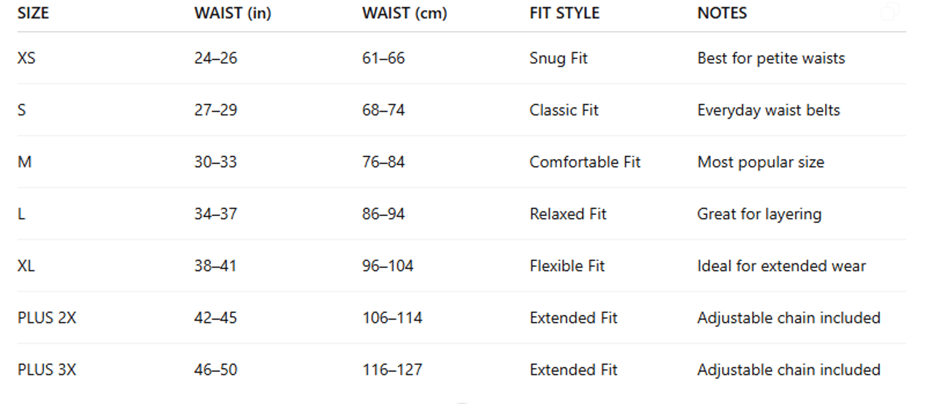Click the WAIST (in) column header
The image size is (941, 404).
pos(232,13)
